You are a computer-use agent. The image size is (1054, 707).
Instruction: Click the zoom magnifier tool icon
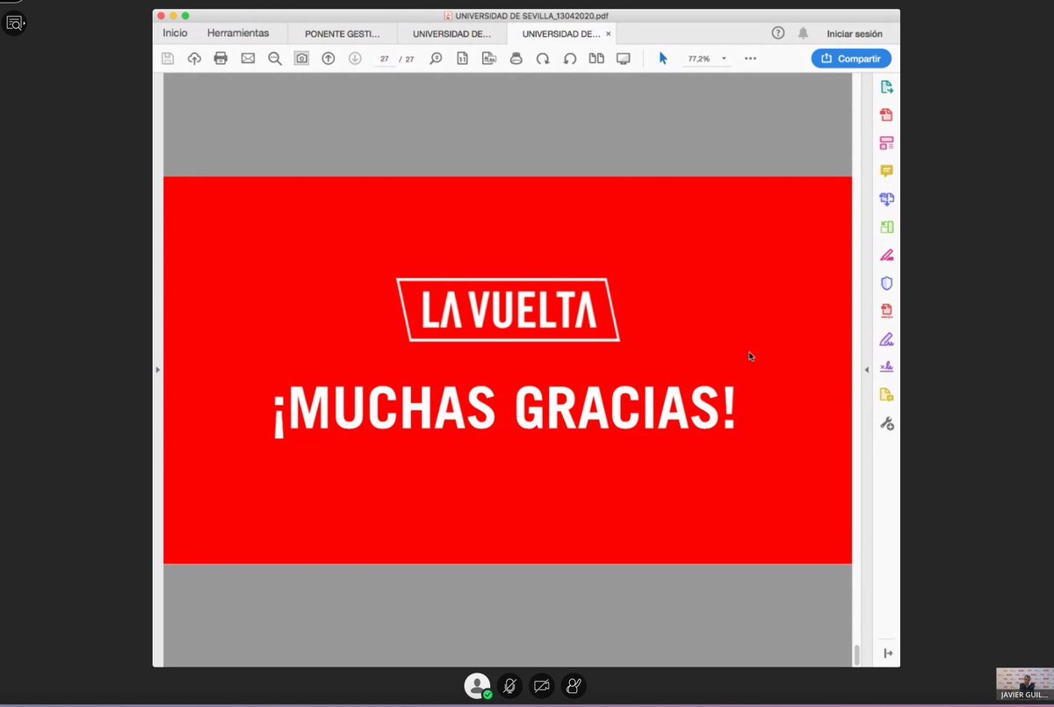coord(436,59)
